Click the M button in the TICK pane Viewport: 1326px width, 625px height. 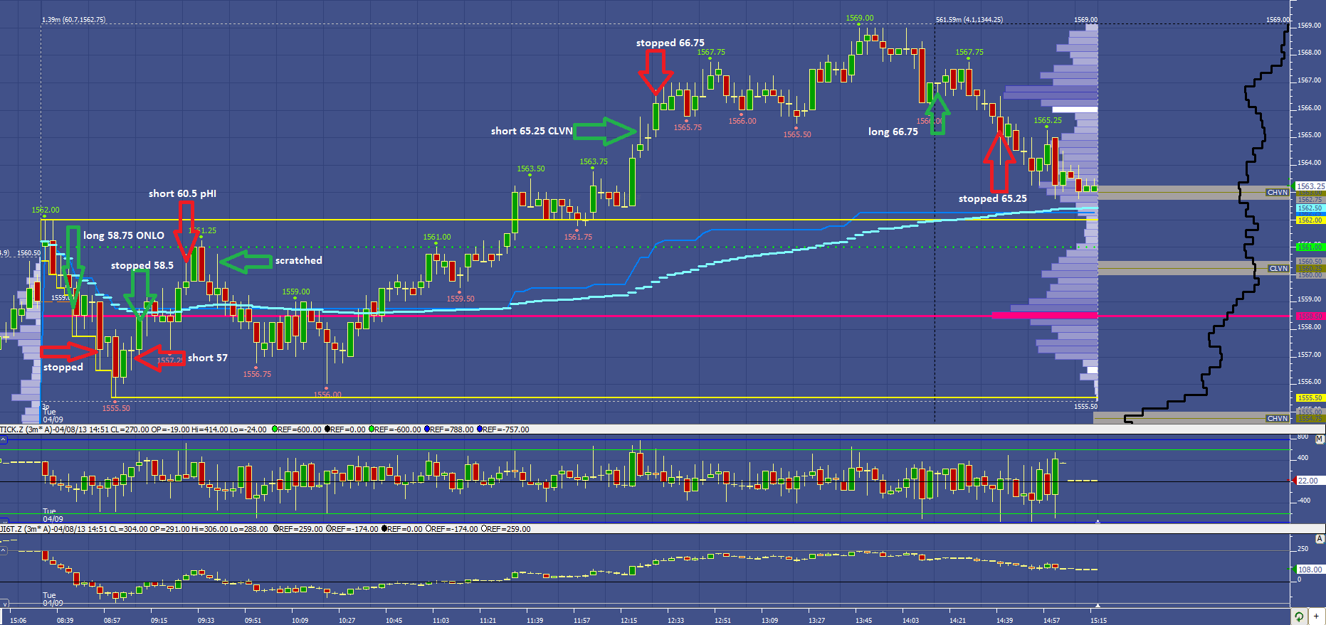pos(1320,440)
